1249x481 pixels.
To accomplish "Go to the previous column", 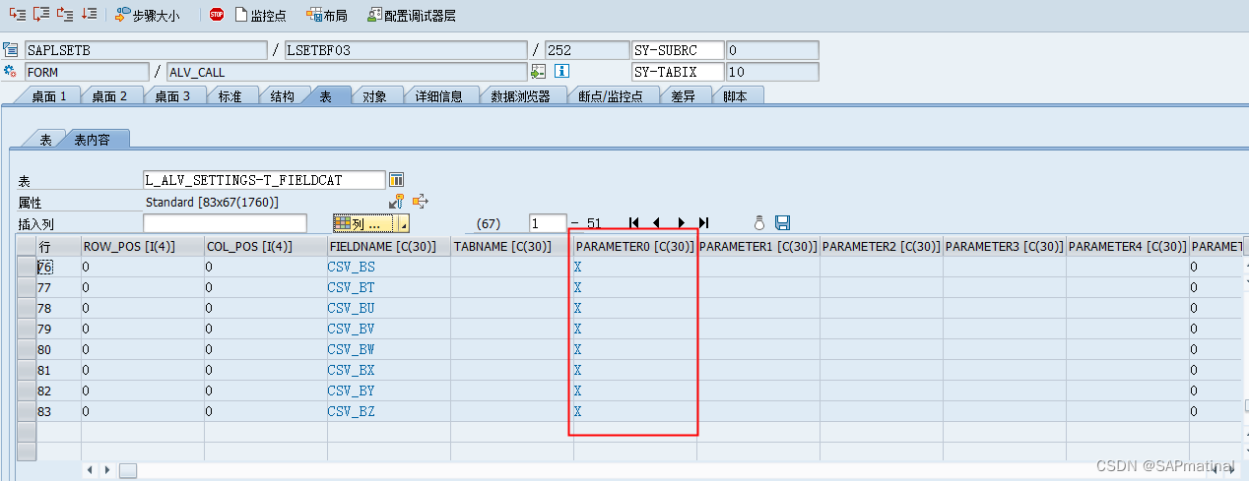I will 657,223.
